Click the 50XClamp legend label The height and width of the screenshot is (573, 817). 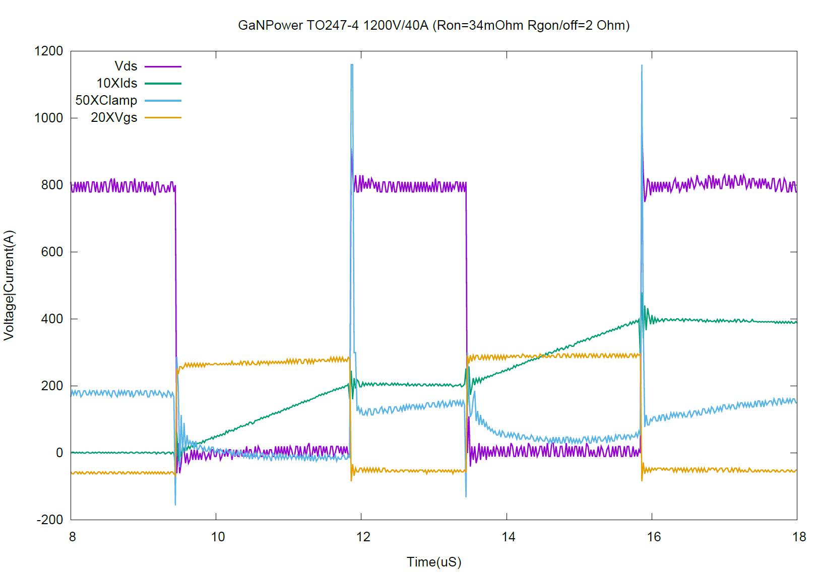point(106,100)
